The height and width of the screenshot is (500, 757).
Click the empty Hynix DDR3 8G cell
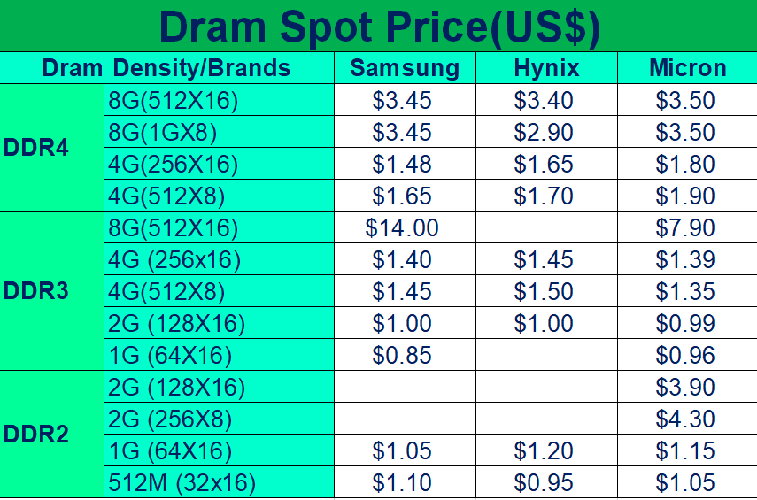pyautogui.click(x=546, y=227)
